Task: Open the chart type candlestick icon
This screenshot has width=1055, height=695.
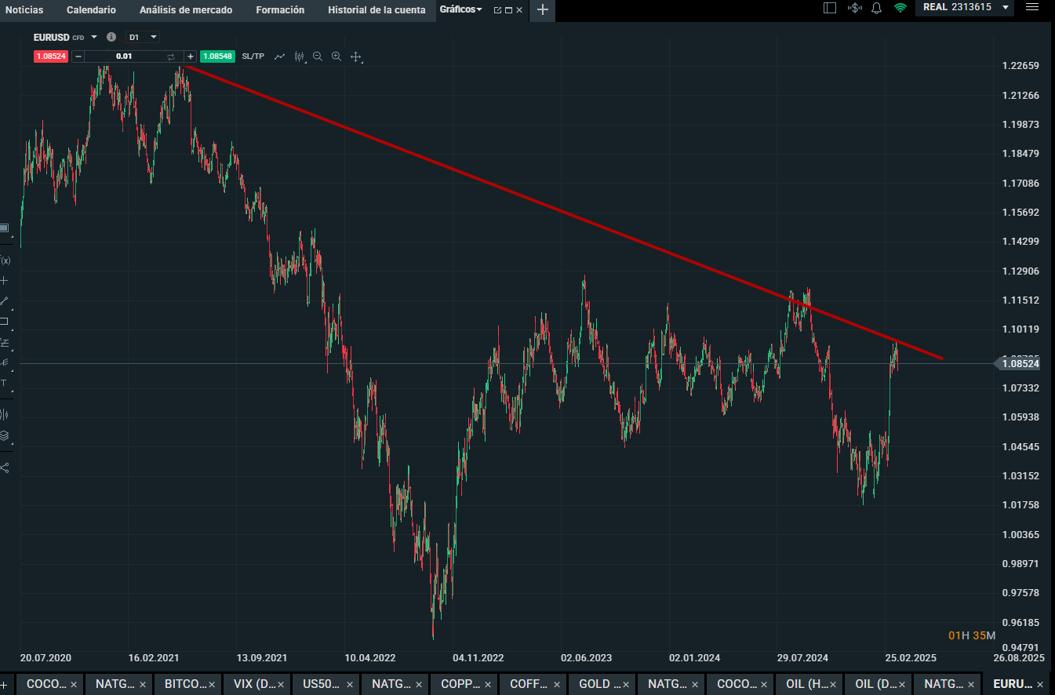Action: (299, 56)
